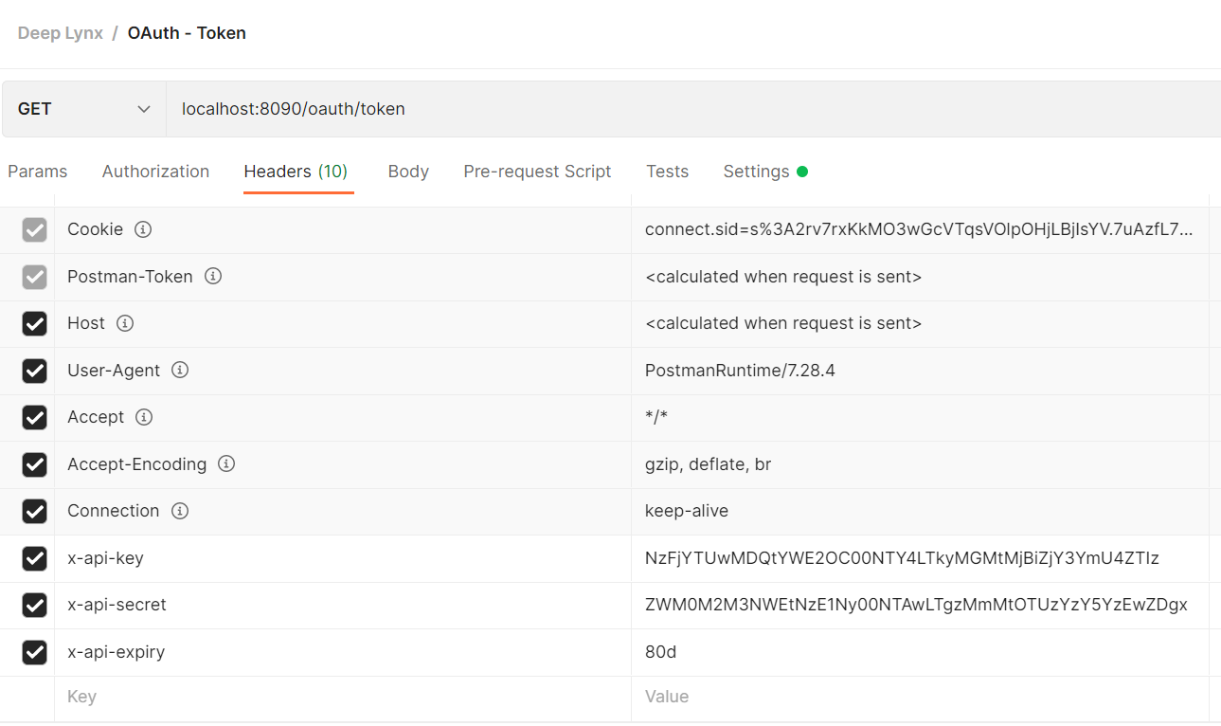This screenshot has height=726, width=1221.
Task: Click the keep-alive value
Action: pyautogui.click(x=687, y=511)
